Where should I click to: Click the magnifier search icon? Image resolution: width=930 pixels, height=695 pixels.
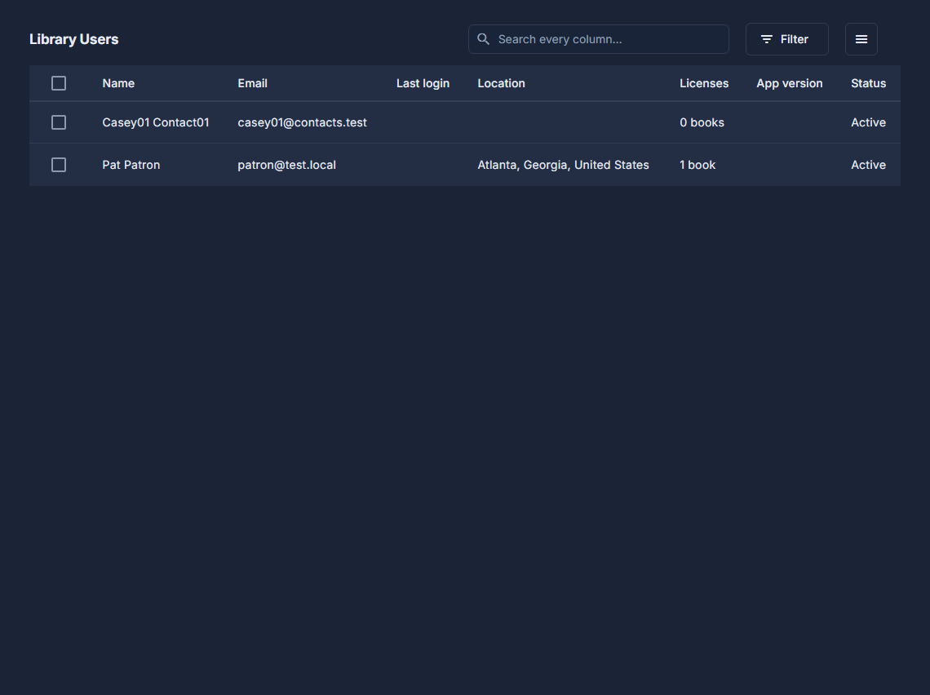(484, 39)
